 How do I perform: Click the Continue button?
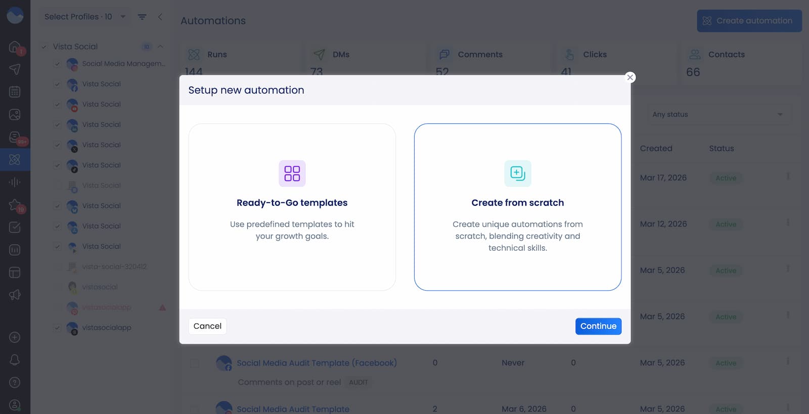(x=598, y=326)
